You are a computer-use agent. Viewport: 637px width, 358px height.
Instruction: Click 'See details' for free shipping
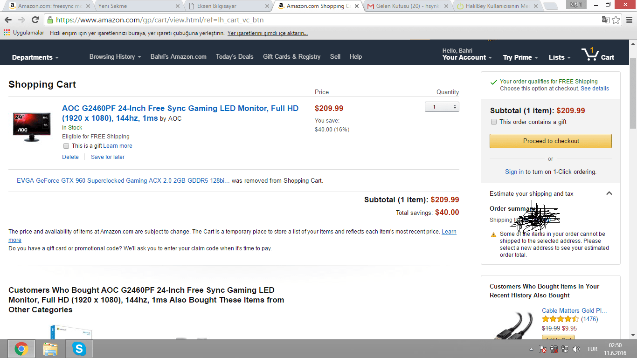click(x=595, y=89)
